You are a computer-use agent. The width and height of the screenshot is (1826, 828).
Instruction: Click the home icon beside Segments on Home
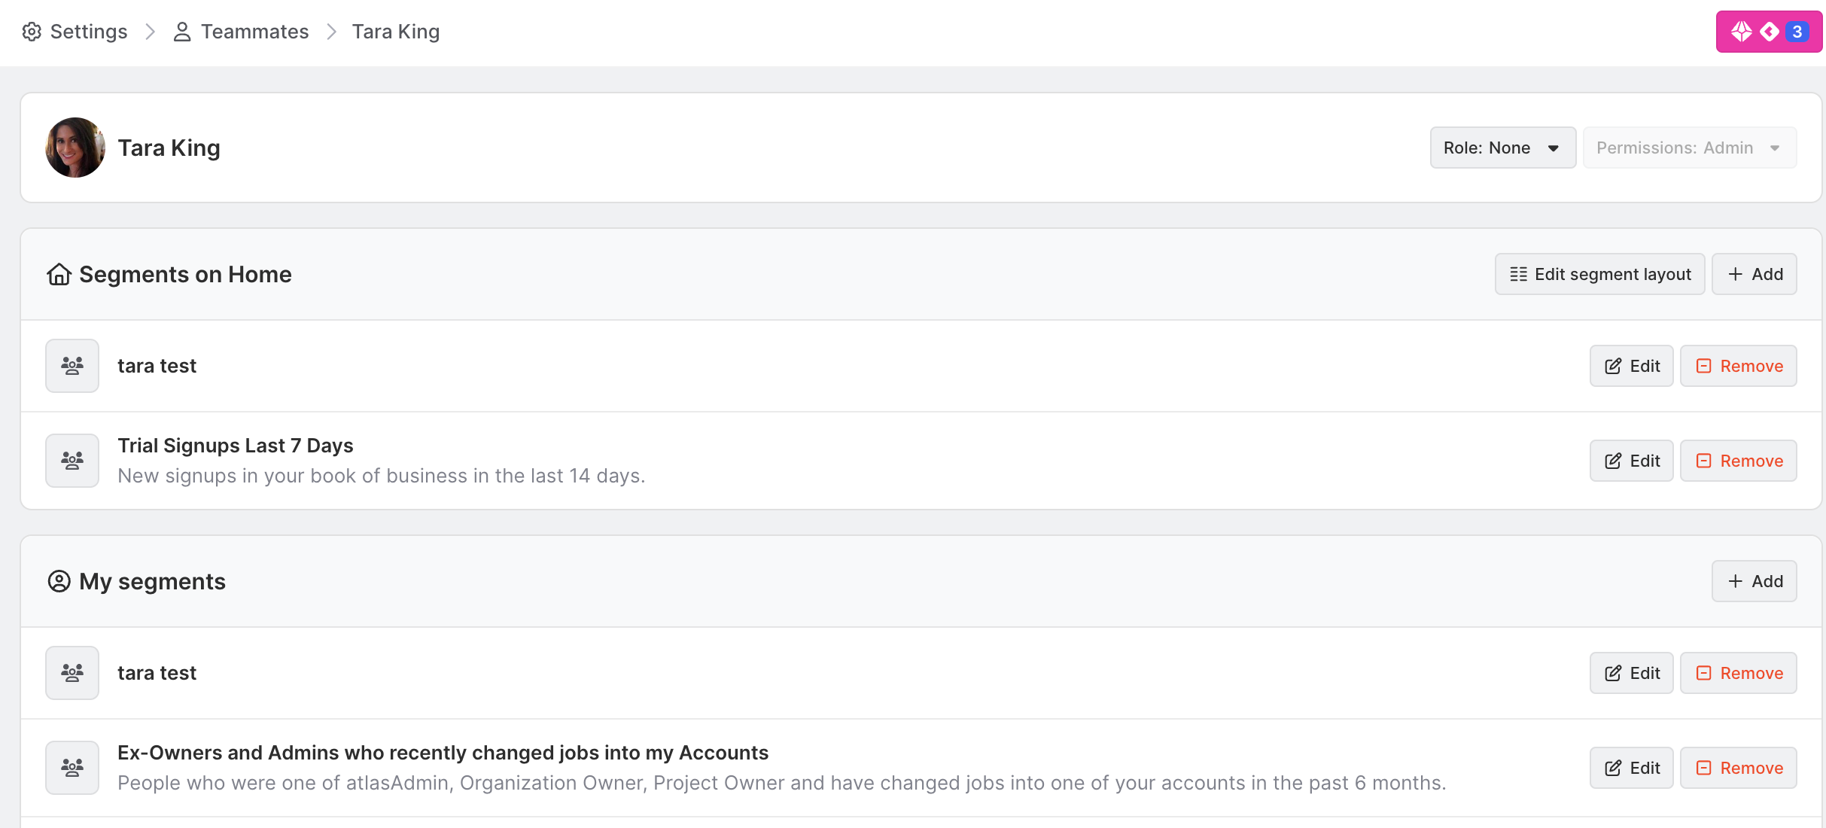point(59,274)
